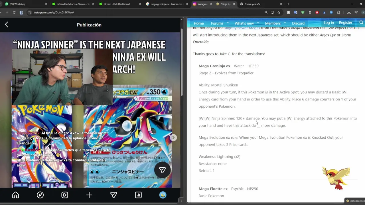
Task: Click the 'Mega Floette ex' heading text
Action: click(213, 188)
